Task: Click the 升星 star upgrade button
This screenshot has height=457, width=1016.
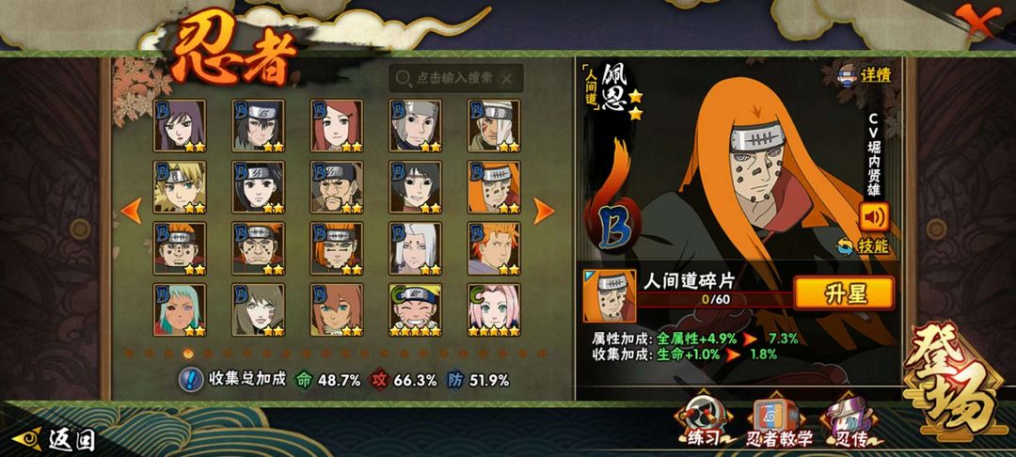Action: (x=844, y=293)
